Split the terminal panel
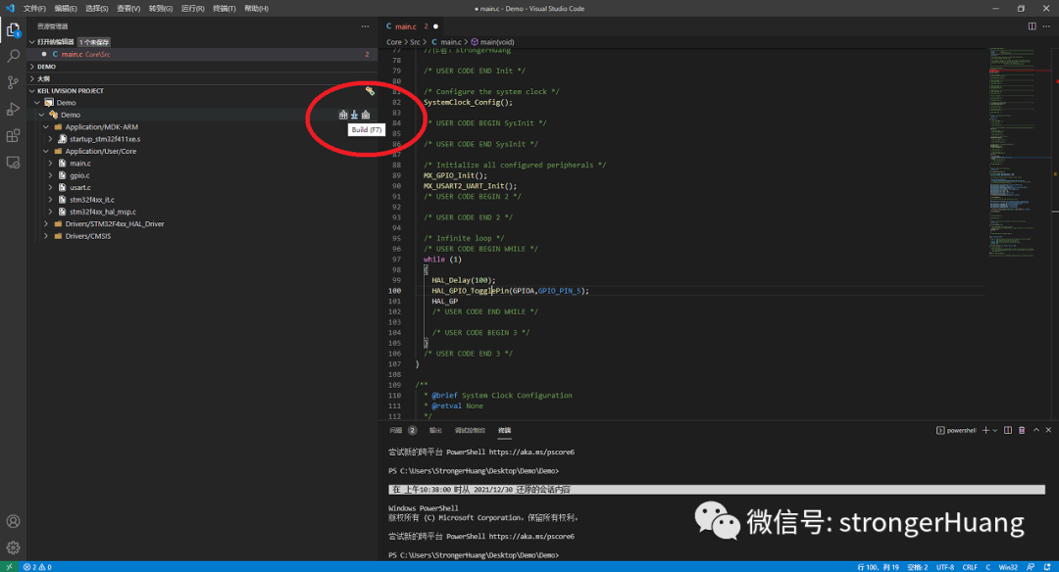 pyautogui.click(x=1008, y=430)
